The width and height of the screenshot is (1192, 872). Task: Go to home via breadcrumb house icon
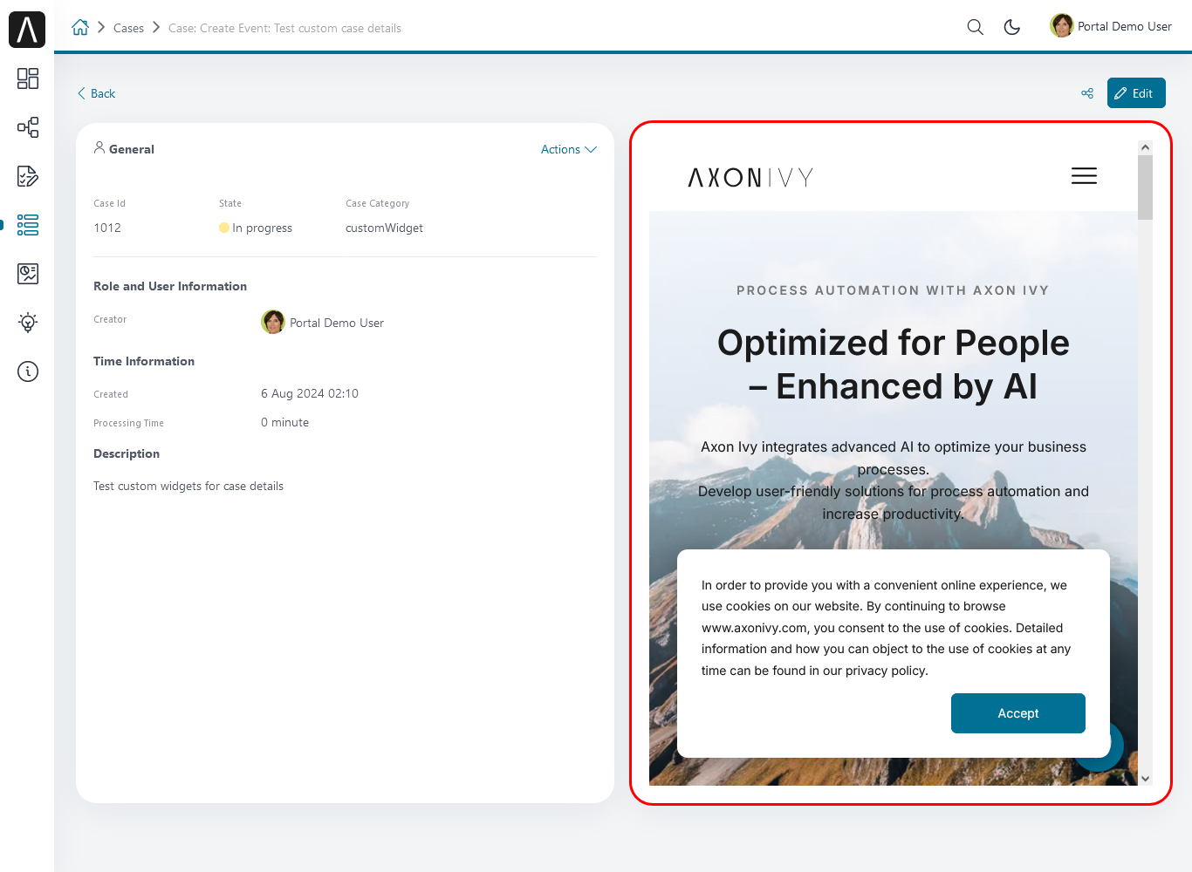(x=80, y=27)
